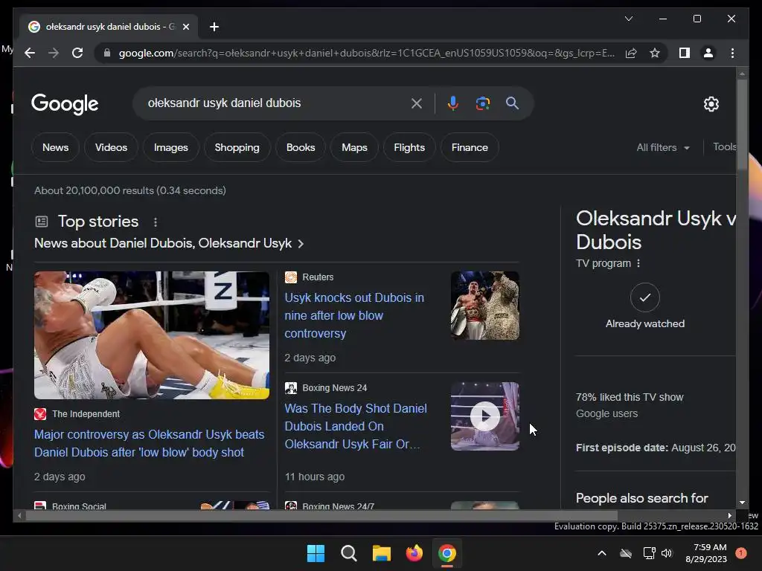Image resolution: width=762 pixels, height=571 pixels.
Task: Clear the search box with X icon
Action: (417, 103)
